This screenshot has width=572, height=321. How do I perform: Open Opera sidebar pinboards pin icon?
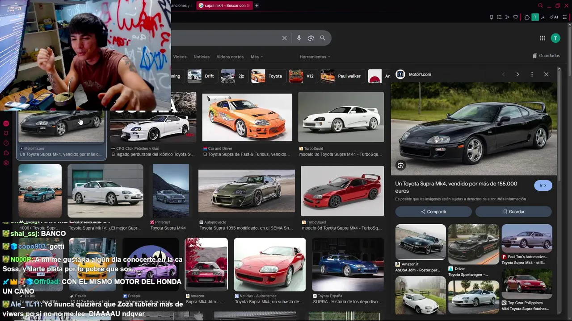(6, 133)
